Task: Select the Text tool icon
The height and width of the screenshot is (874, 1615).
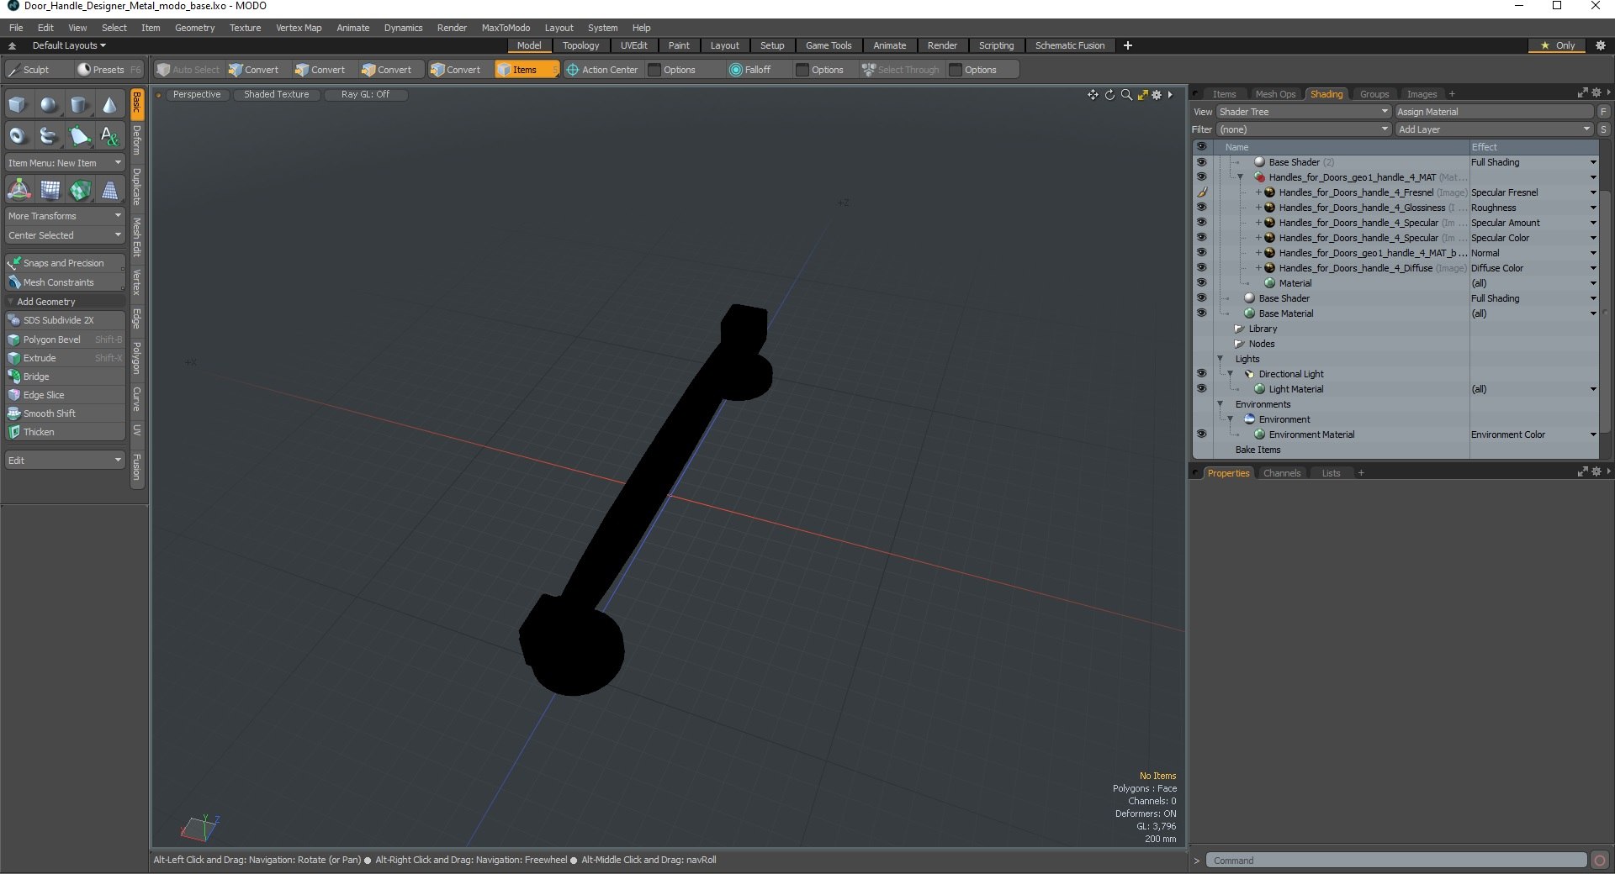Action: [109, 135]
